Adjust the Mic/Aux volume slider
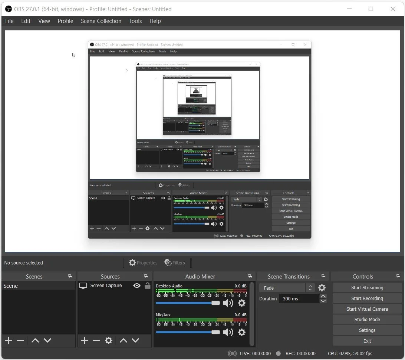Screen dimensions: 405x360 pyautogui.click(x=188, y=332)
